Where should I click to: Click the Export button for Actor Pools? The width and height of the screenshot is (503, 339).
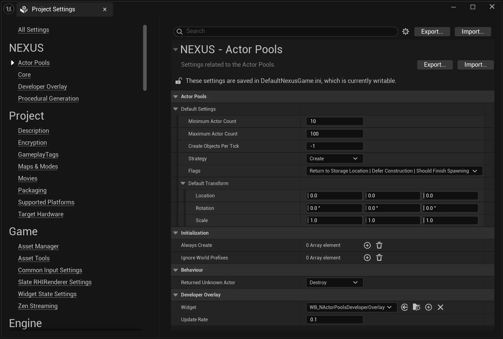435,65
